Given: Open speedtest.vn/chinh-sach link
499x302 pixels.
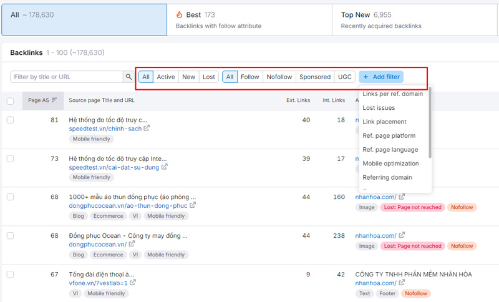Looking at the screenshot, I should point(105,129).
